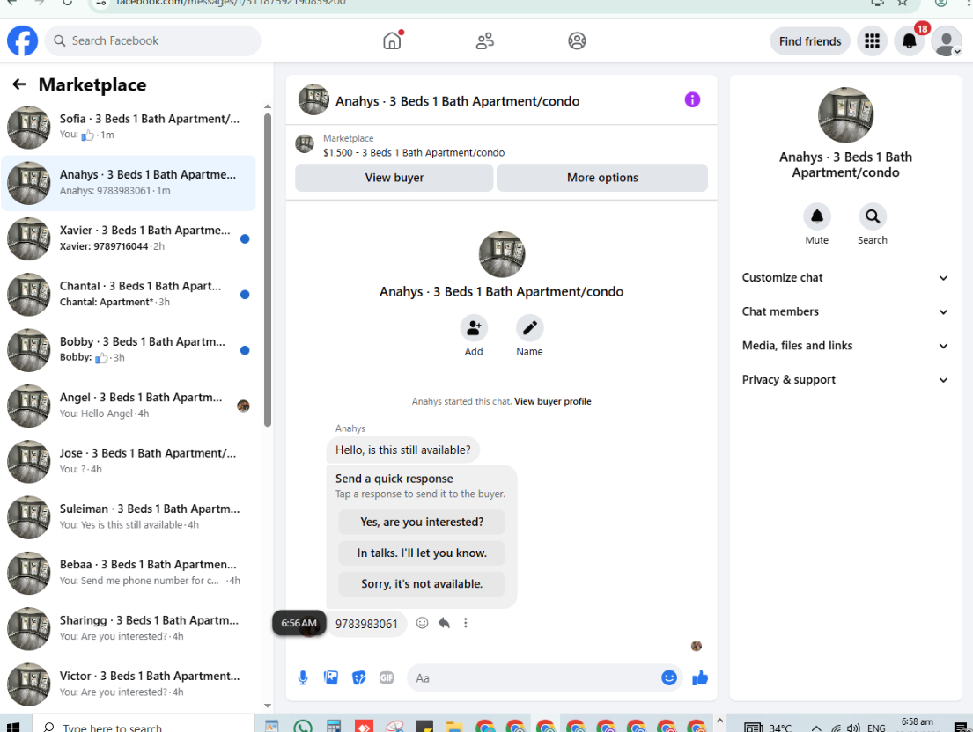
Task: Open Jose conversation
Action: pos(129,462)
